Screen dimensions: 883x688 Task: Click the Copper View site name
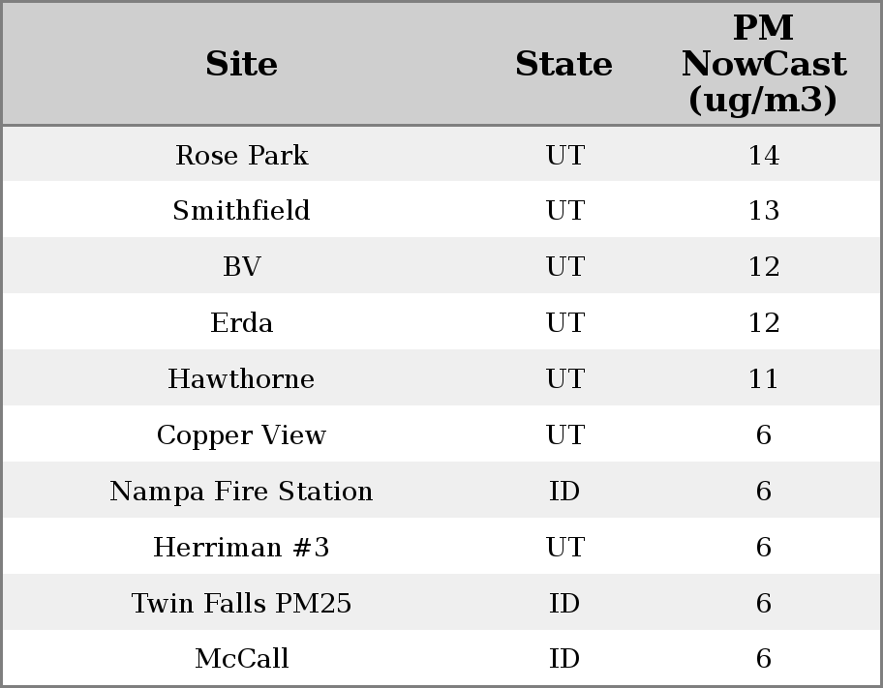coord(241,435)
